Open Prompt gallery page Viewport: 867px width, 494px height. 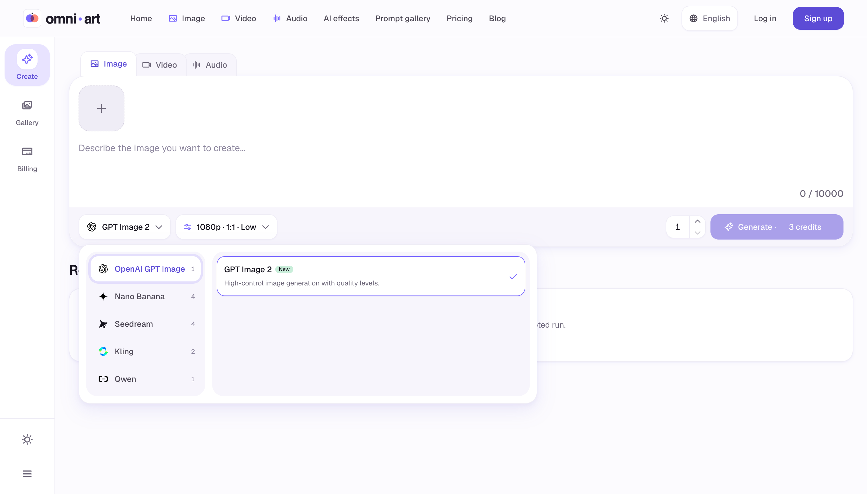(x=403, y=18)
